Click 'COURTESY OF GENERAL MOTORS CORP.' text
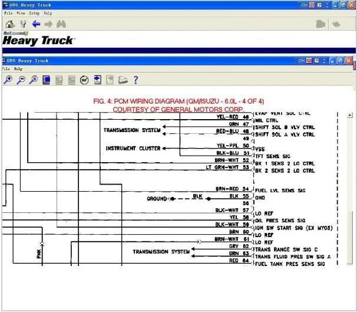The height and width of the screenshot is (312, 357). coord(178,110)
